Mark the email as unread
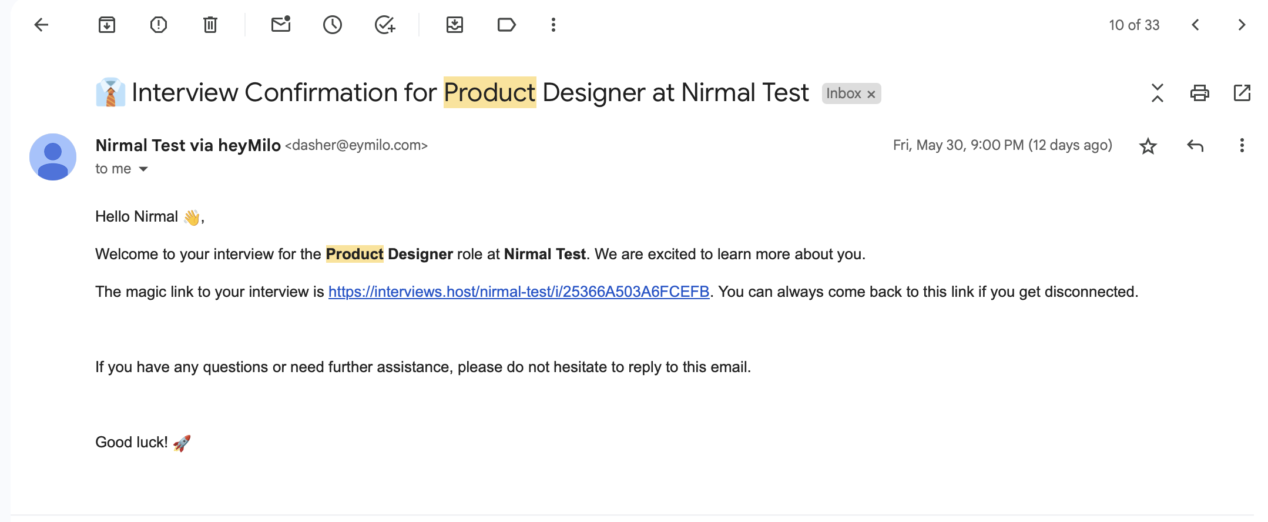This screenshot has width=1268, height=522. [x=281, y=25]
